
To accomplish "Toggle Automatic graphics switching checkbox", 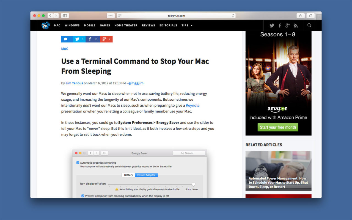I will [x=78, y=163].
